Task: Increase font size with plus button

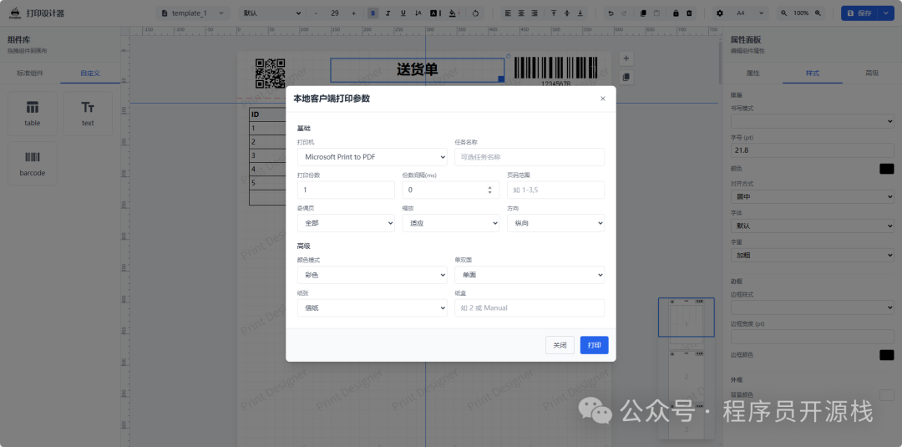Action: pyautogui.click(x=354, y=13)
